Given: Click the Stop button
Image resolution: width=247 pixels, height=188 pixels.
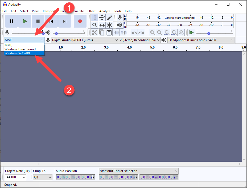Looking at the screenshot, I should click(x=38, y=21).
